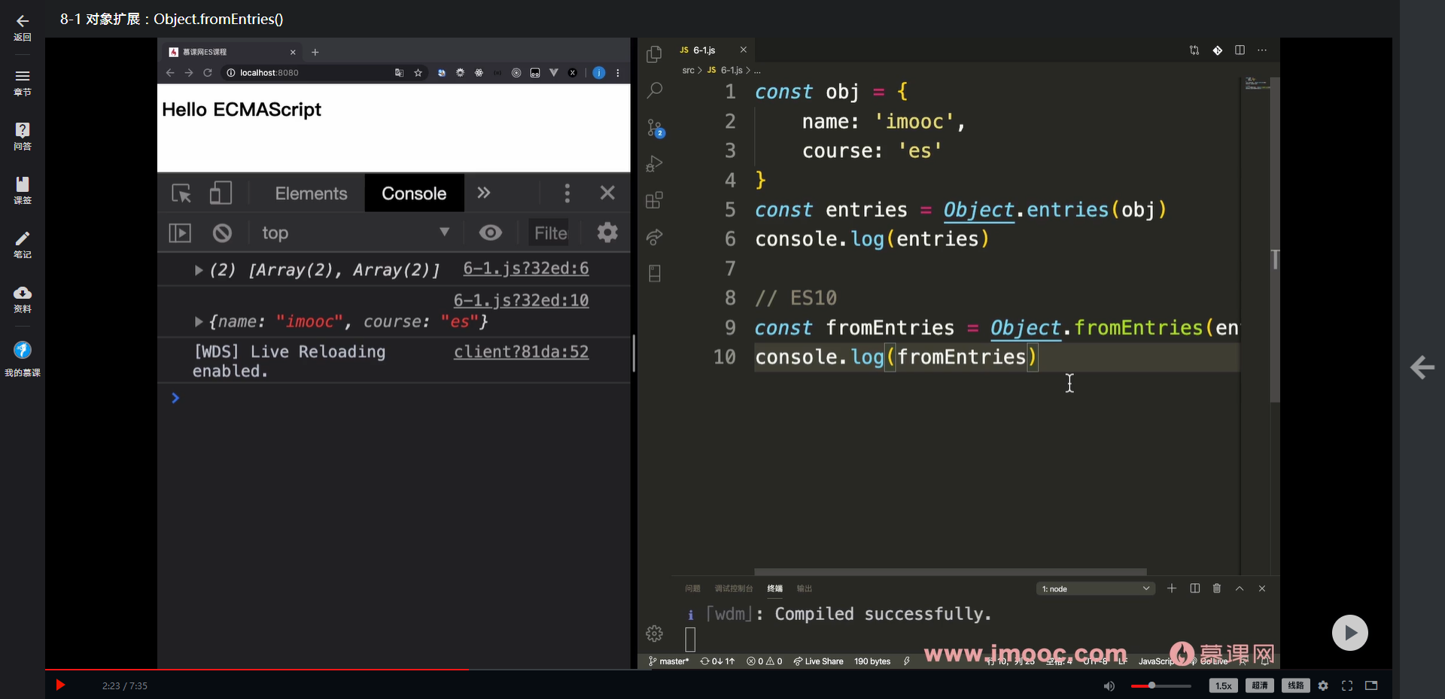Open VS Code Search panel icon
The image size is (1445, 699).
pyautogui.click(x=655, y=91)
